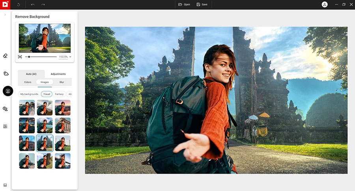
Task: Switch to the Blur background tab
Action: coord(62,82)
